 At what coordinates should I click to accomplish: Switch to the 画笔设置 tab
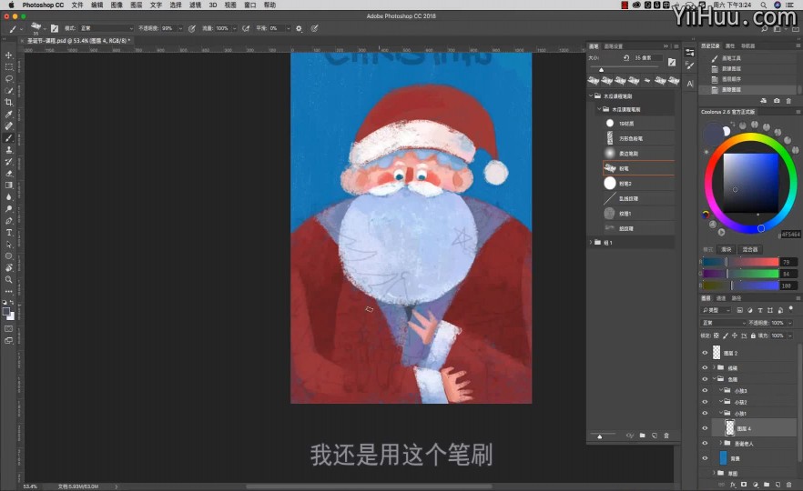613,46
